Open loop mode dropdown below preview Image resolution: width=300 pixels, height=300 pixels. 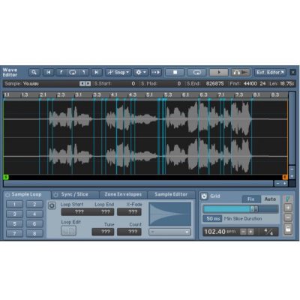pos(169,232)
